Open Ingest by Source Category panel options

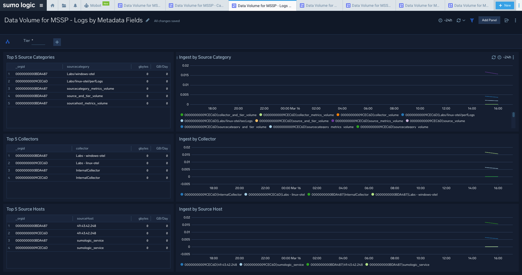click(x=513, y=57)
